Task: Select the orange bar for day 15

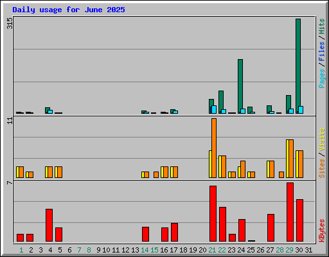Action: coord(156,175)
